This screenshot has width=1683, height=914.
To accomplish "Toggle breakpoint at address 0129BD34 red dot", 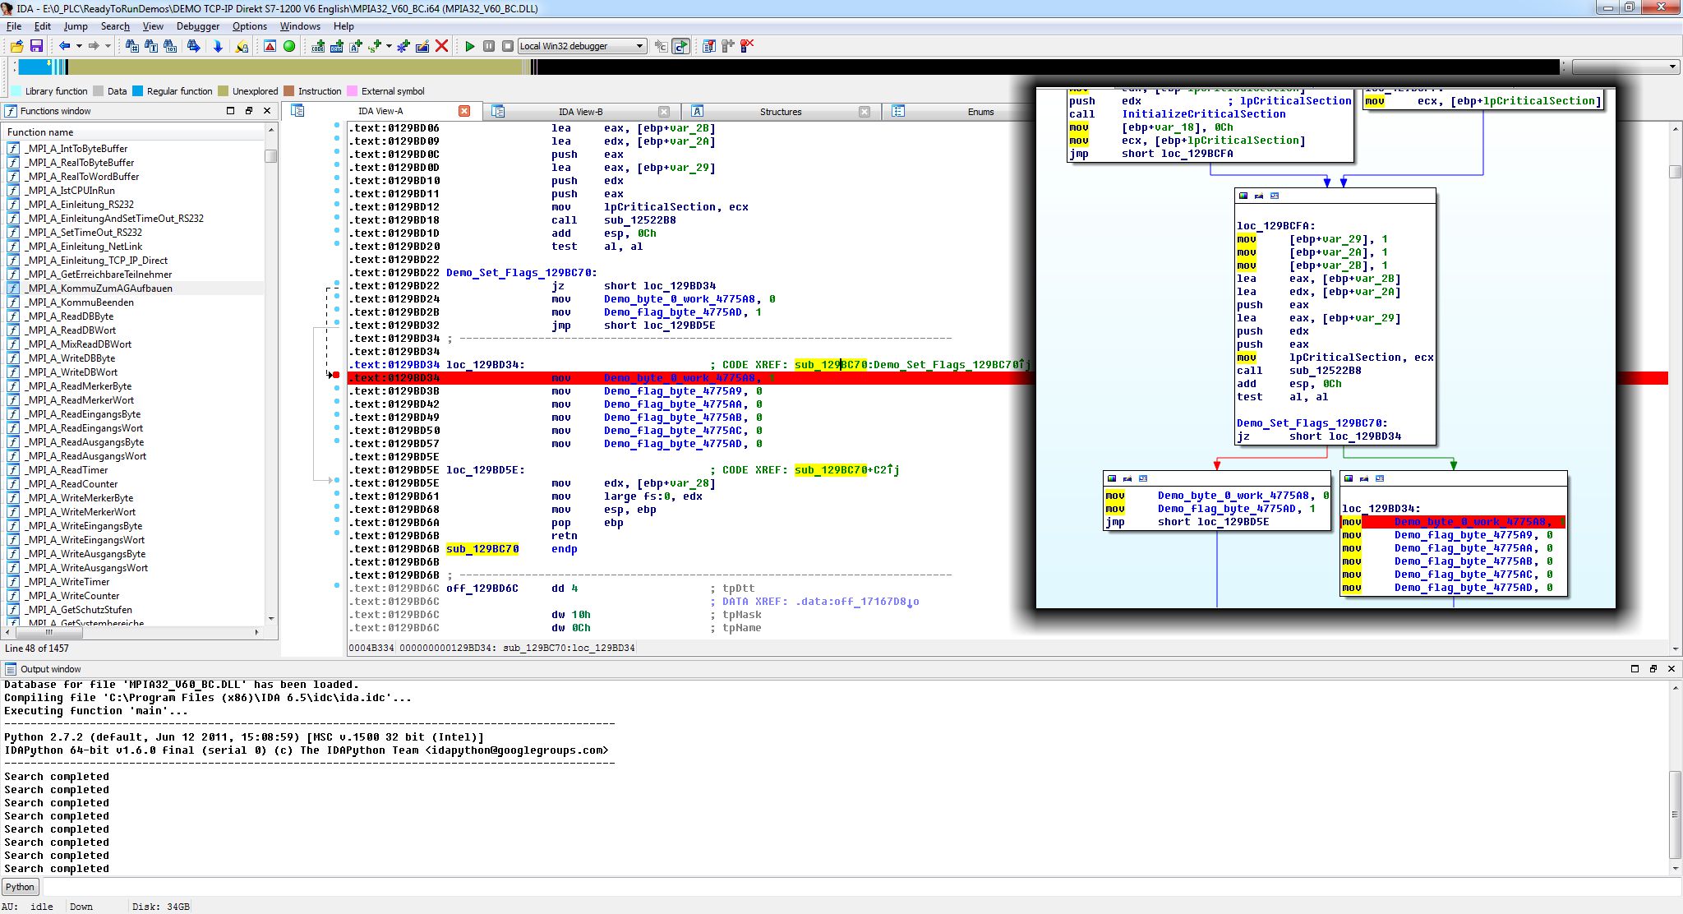I will tap(336, 375).
